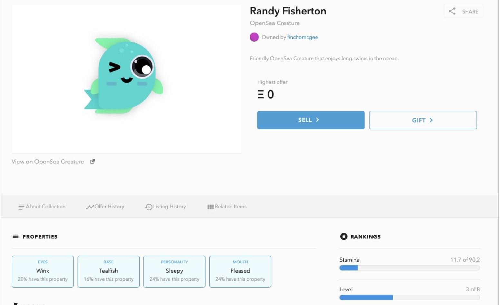Click the Stamina ranking progress bar
501x305 pixels.
click(x=409, y=268)
